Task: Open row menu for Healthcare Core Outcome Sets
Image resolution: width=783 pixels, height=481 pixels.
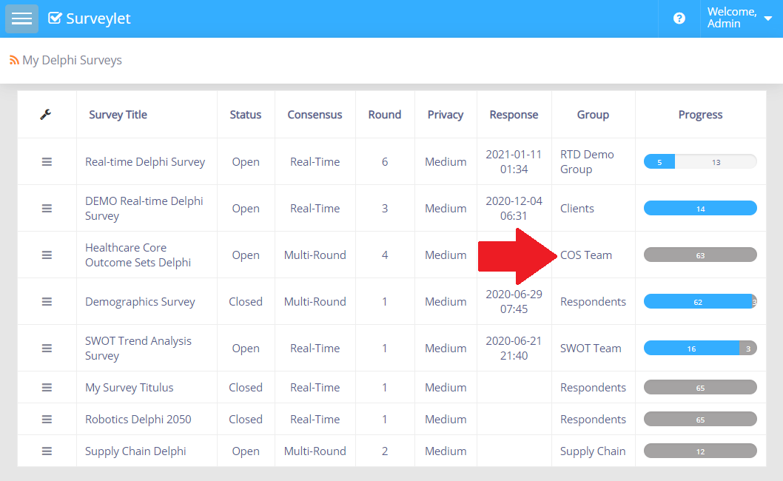Action: pyautogui.click(x=47, y=255)
